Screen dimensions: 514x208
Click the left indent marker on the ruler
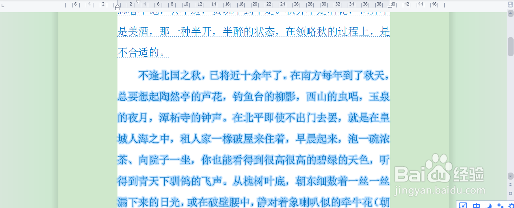point(117,7)
